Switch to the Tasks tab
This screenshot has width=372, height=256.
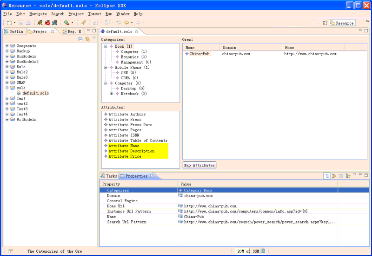click(x=109, y=176)
